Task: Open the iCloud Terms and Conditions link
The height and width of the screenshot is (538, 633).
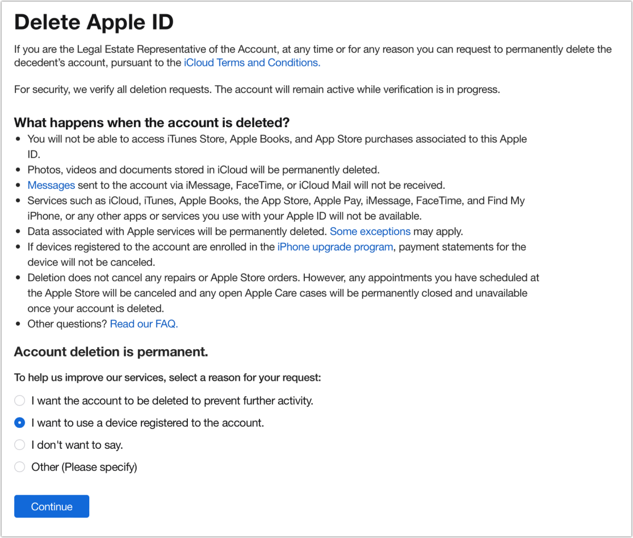Action: click(252, 63)
